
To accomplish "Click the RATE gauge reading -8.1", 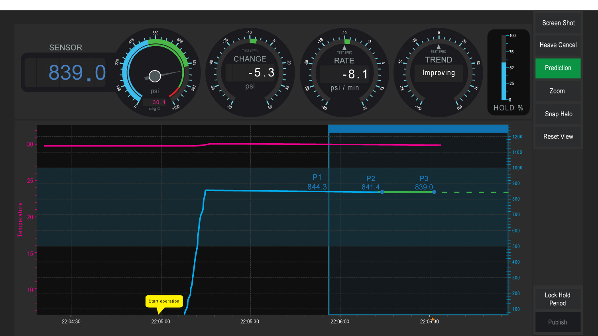I will pyautogui.click(x=355, y=74).
